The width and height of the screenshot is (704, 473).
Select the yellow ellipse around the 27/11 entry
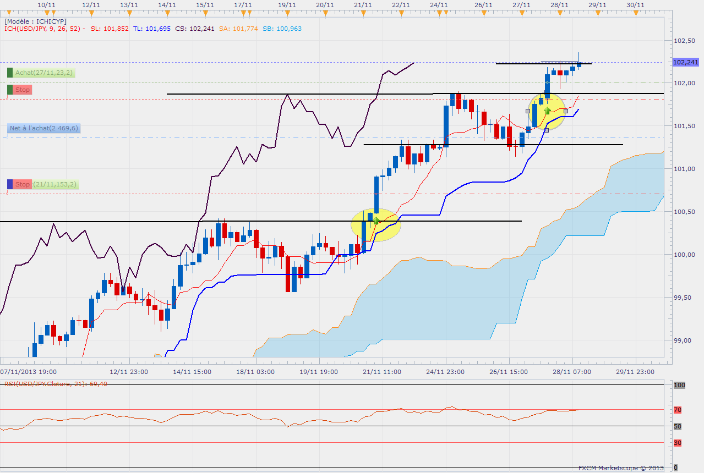[547, 111]
